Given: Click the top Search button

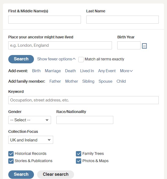Looking at the screenshot, I should click(21, 59).
